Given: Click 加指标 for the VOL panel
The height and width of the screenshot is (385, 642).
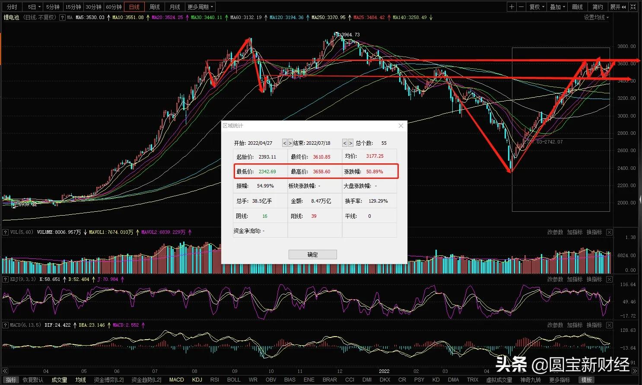Looking at the screenshot, I should (x=575, y=232).
